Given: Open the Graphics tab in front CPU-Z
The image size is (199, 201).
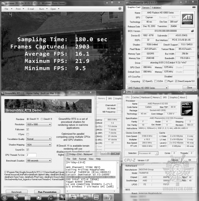Looking at the screenshot, I should (174, 97).
